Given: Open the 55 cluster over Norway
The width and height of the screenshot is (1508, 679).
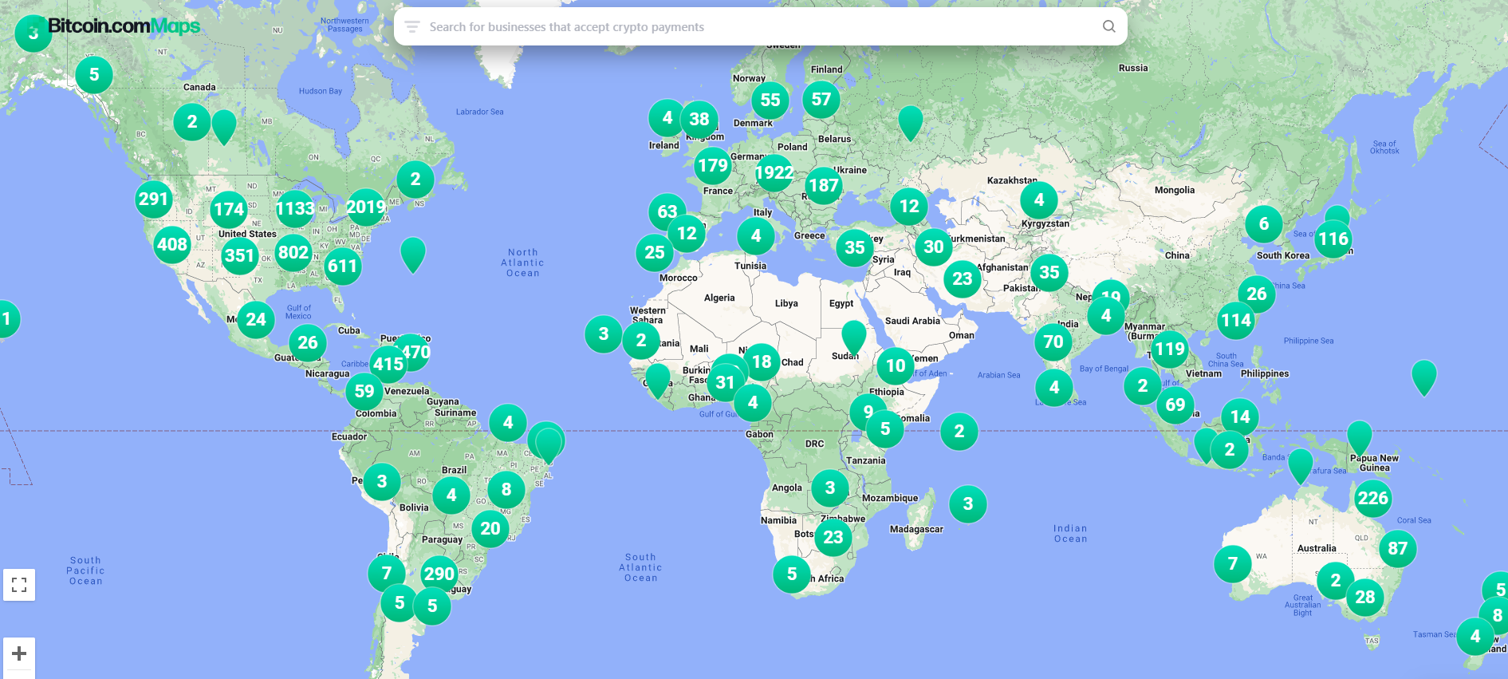Looking at the screenshot, I should click(x=770, y=101).
